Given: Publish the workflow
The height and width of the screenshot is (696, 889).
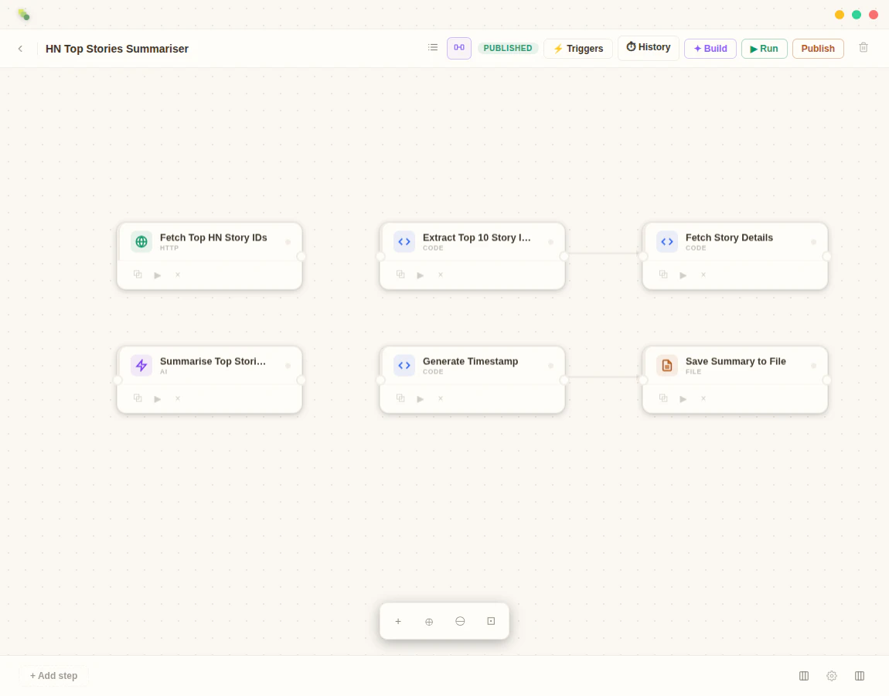Looking at the screenshot, I should pos(818,49).
